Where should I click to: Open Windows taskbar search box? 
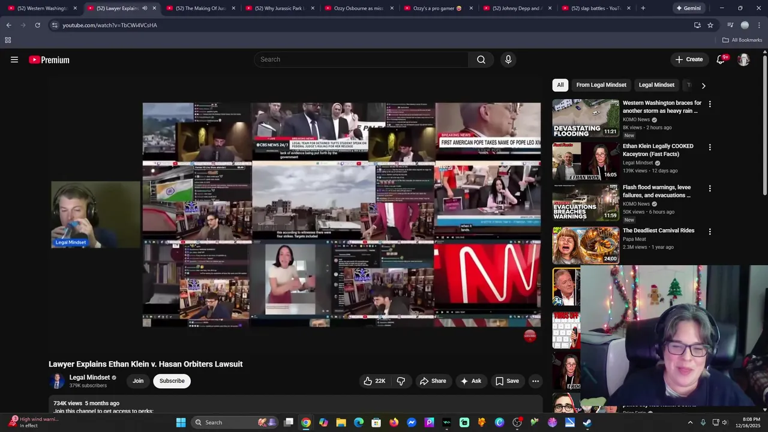tap(234, 422)
